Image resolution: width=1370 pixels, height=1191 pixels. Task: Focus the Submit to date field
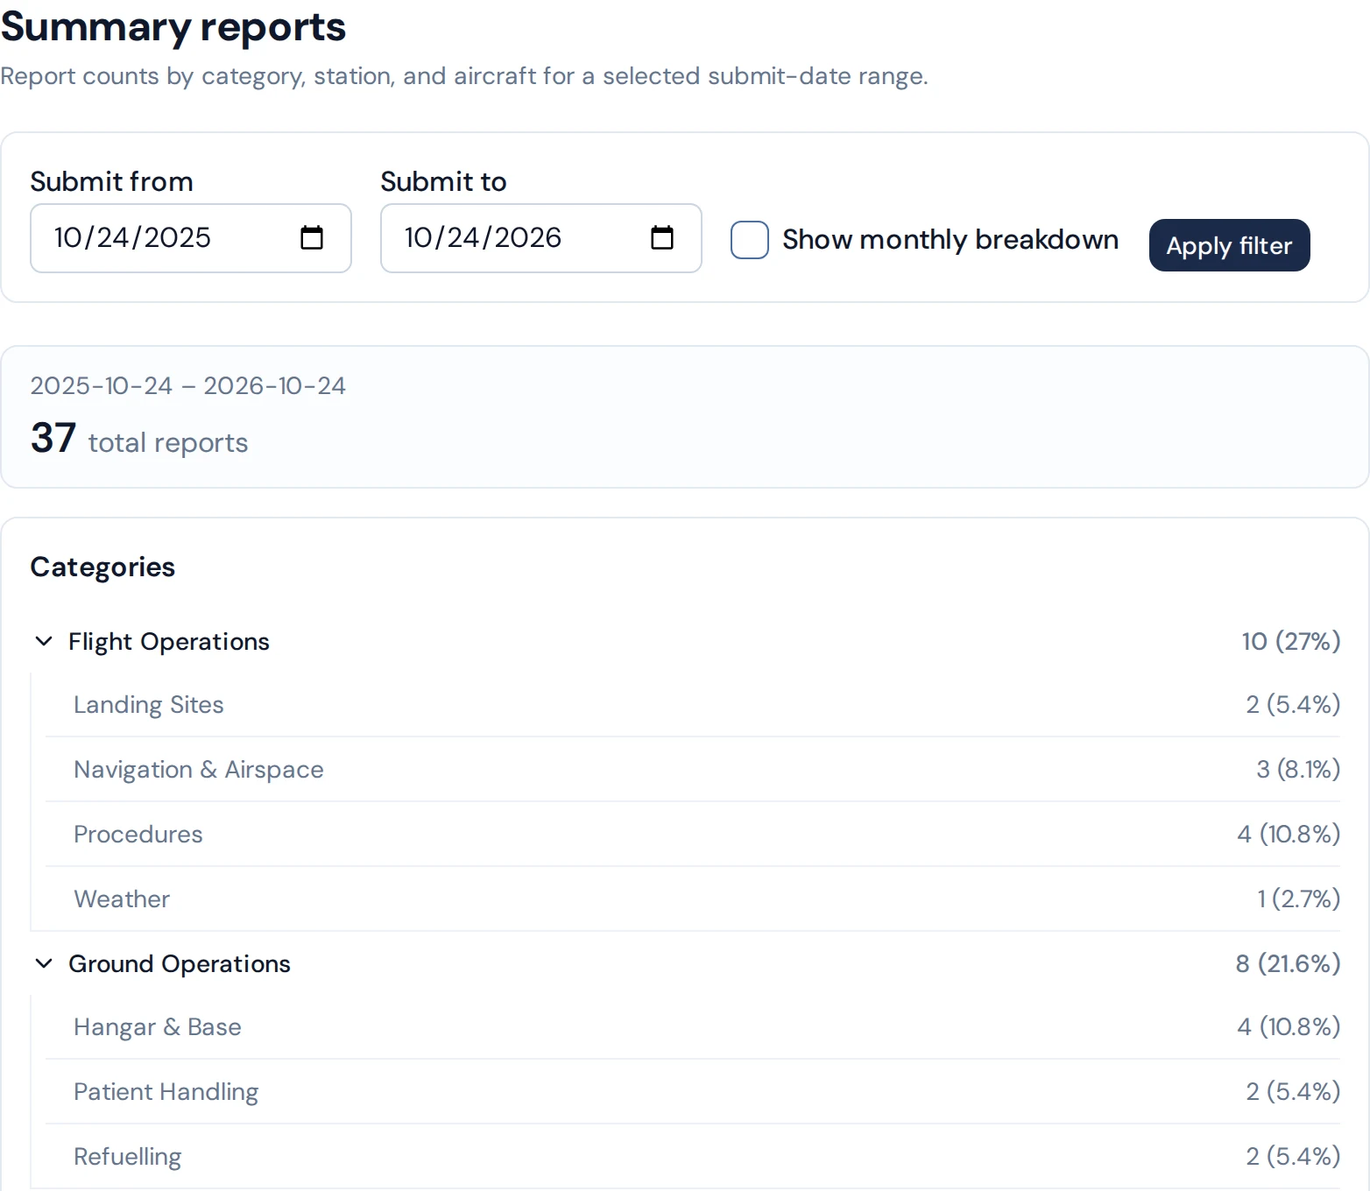(541, 238)
